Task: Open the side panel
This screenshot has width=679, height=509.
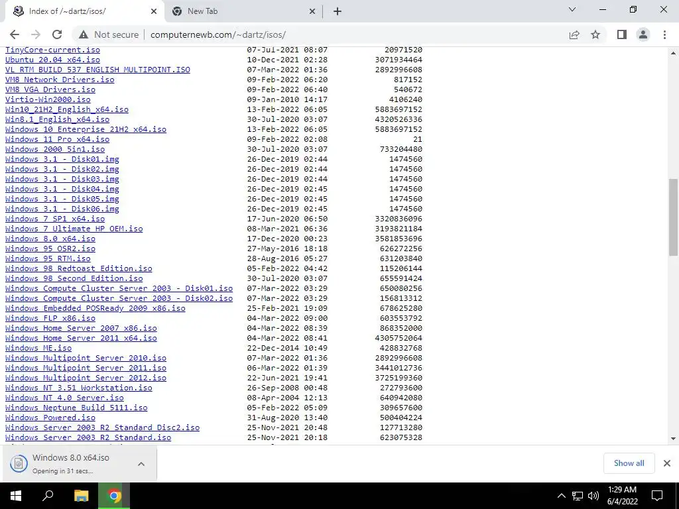Action: (622, 34)
